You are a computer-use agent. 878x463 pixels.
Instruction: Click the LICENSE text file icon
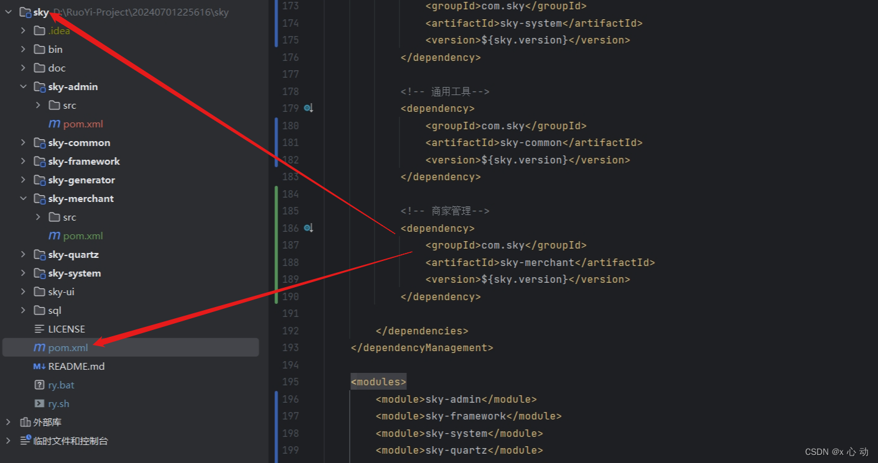coord(39,329)
